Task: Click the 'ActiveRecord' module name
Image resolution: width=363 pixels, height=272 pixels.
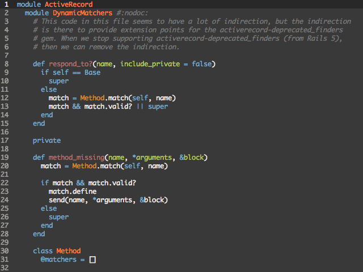Action: click(x=69, y=5)
